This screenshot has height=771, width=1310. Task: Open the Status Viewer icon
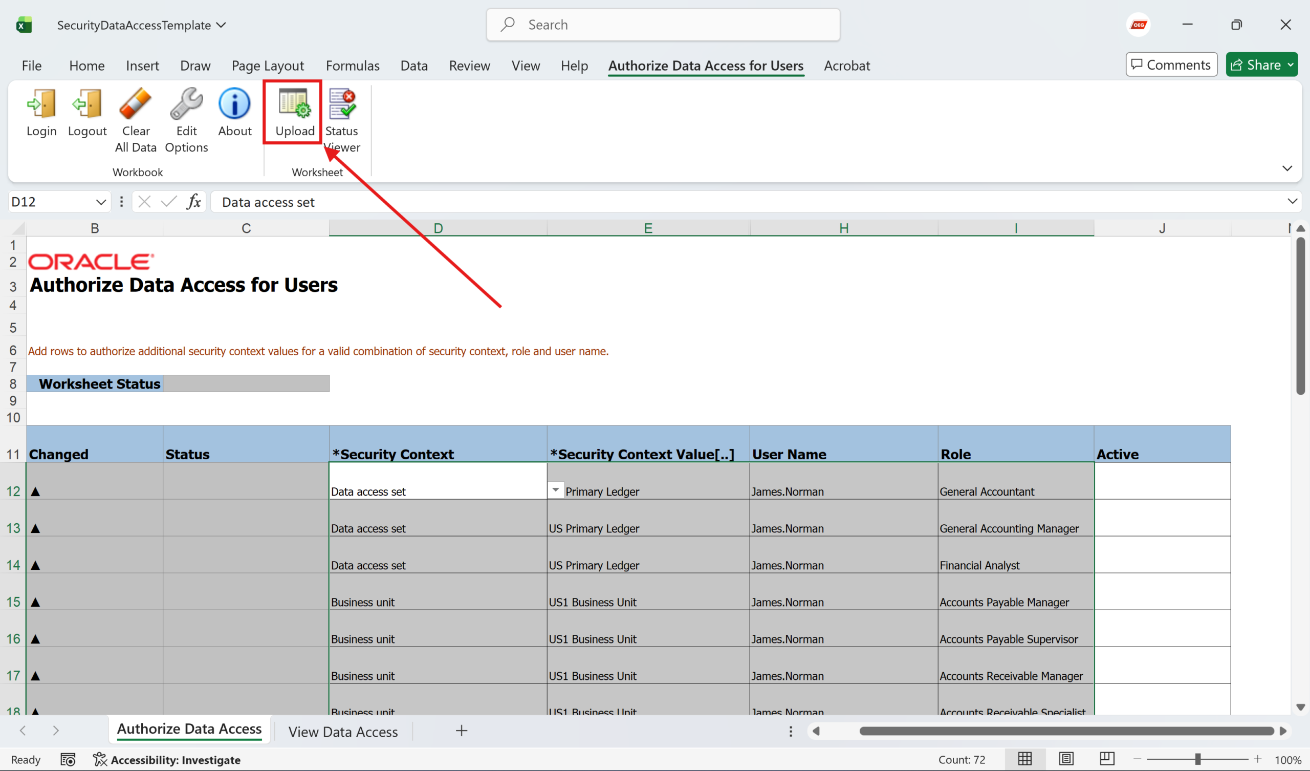(x=341, y=103)
